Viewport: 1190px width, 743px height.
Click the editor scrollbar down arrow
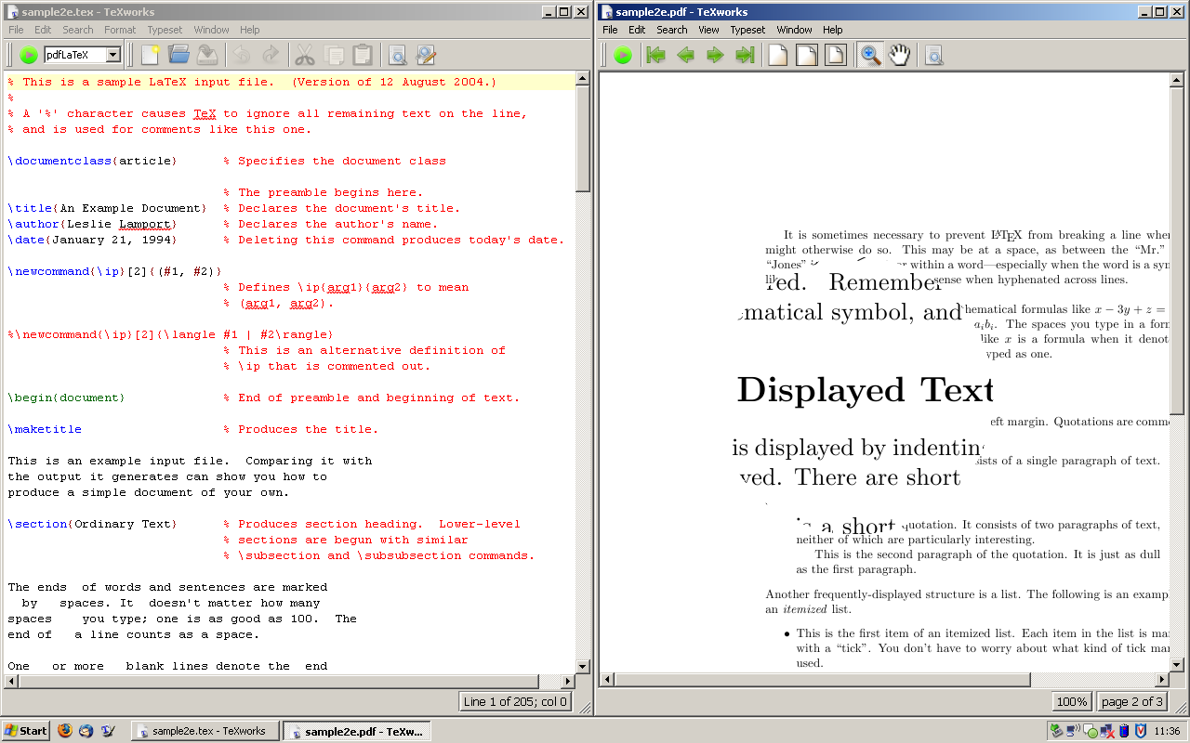pos(583,666)
